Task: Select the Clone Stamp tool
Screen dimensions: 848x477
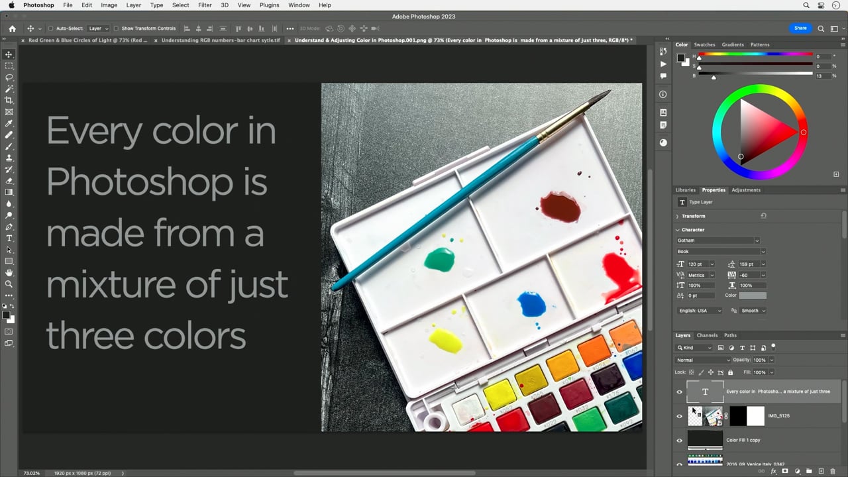Action: pos(9,158)
